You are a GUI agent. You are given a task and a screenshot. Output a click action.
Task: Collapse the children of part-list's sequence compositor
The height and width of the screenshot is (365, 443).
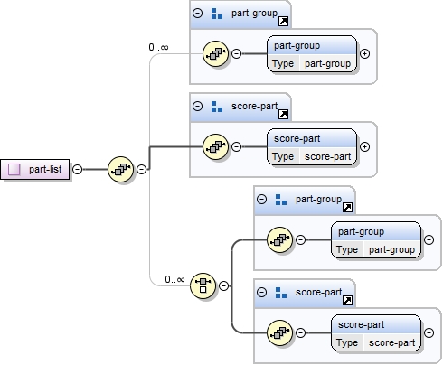[x=141, y=169]
